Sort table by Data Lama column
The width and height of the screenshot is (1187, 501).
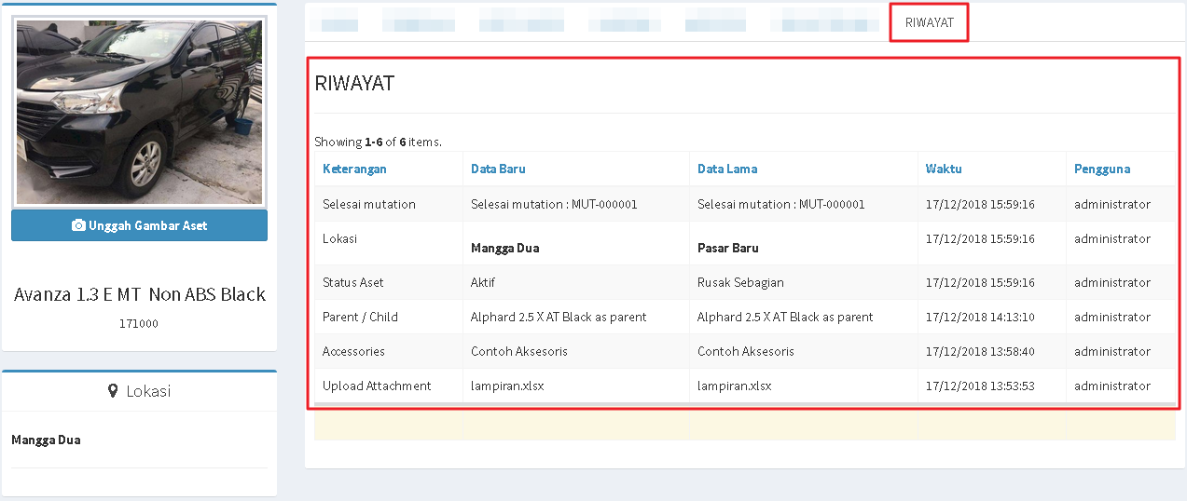pos(726,169)
